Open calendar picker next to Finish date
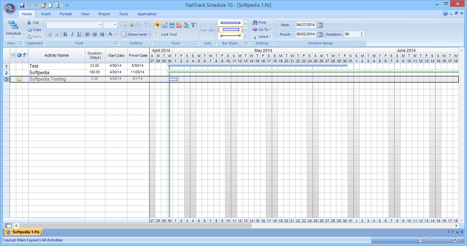467x246 pixels. pos(320,34)
